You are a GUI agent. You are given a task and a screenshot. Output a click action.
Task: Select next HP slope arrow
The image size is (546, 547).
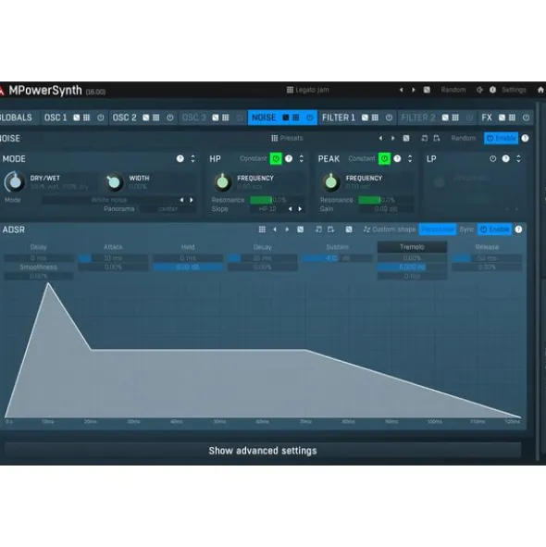pos(300,209)
